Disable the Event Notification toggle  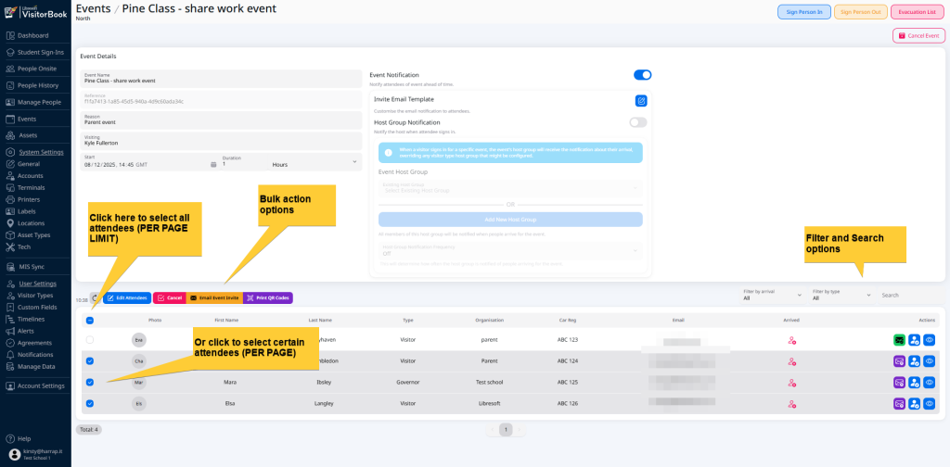pyautogui.click(x=642, y=75)
